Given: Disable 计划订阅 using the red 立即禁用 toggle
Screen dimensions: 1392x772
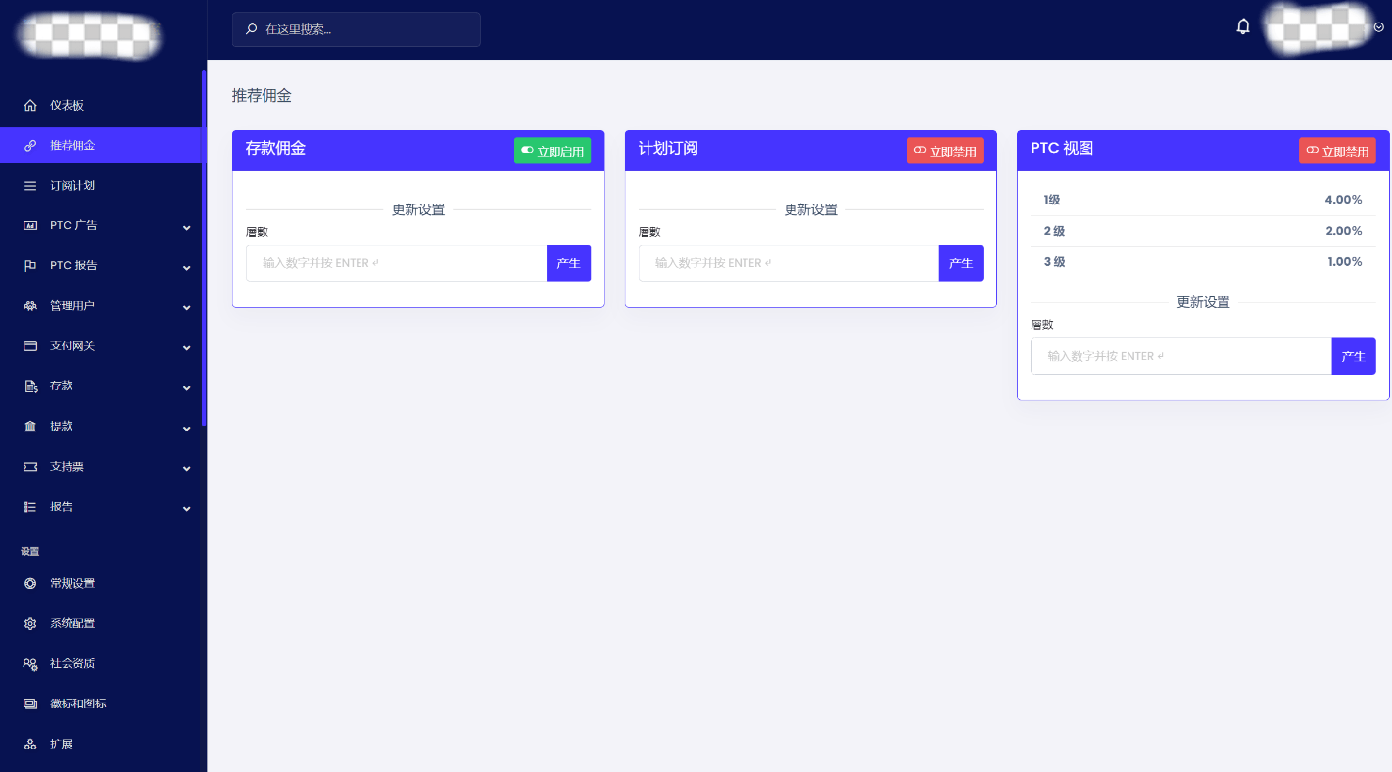Looking at the screenshot, I should [x=944, y=151].
